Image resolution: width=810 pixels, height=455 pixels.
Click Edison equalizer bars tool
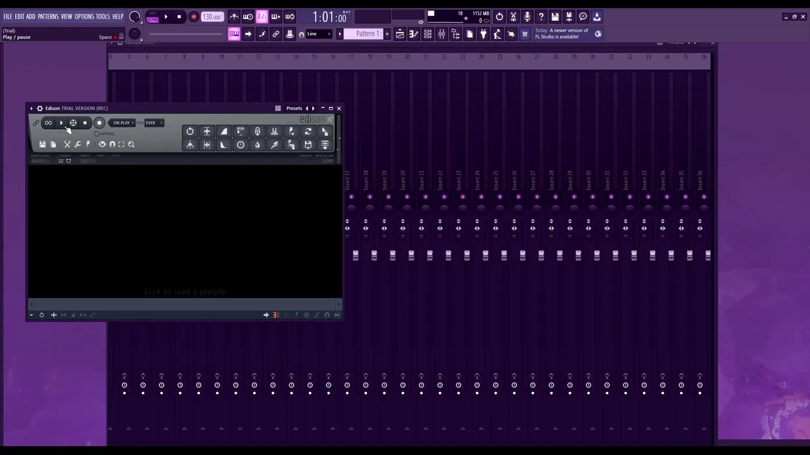pos(274,131)
